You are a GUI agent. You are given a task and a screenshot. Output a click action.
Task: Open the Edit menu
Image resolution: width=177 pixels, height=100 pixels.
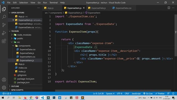pos(15,2)
